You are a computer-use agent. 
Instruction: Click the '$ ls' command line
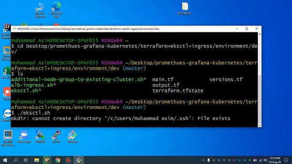coord(17,74)
